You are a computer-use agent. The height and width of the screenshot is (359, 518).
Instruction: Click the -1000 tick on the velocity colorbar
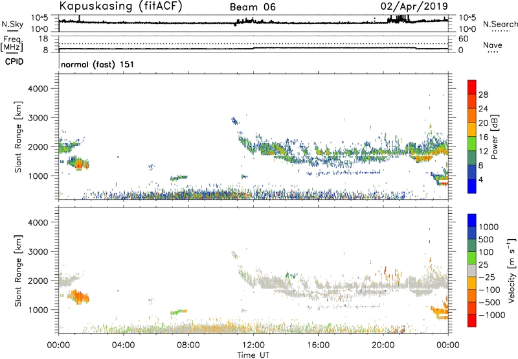(491, 315)
